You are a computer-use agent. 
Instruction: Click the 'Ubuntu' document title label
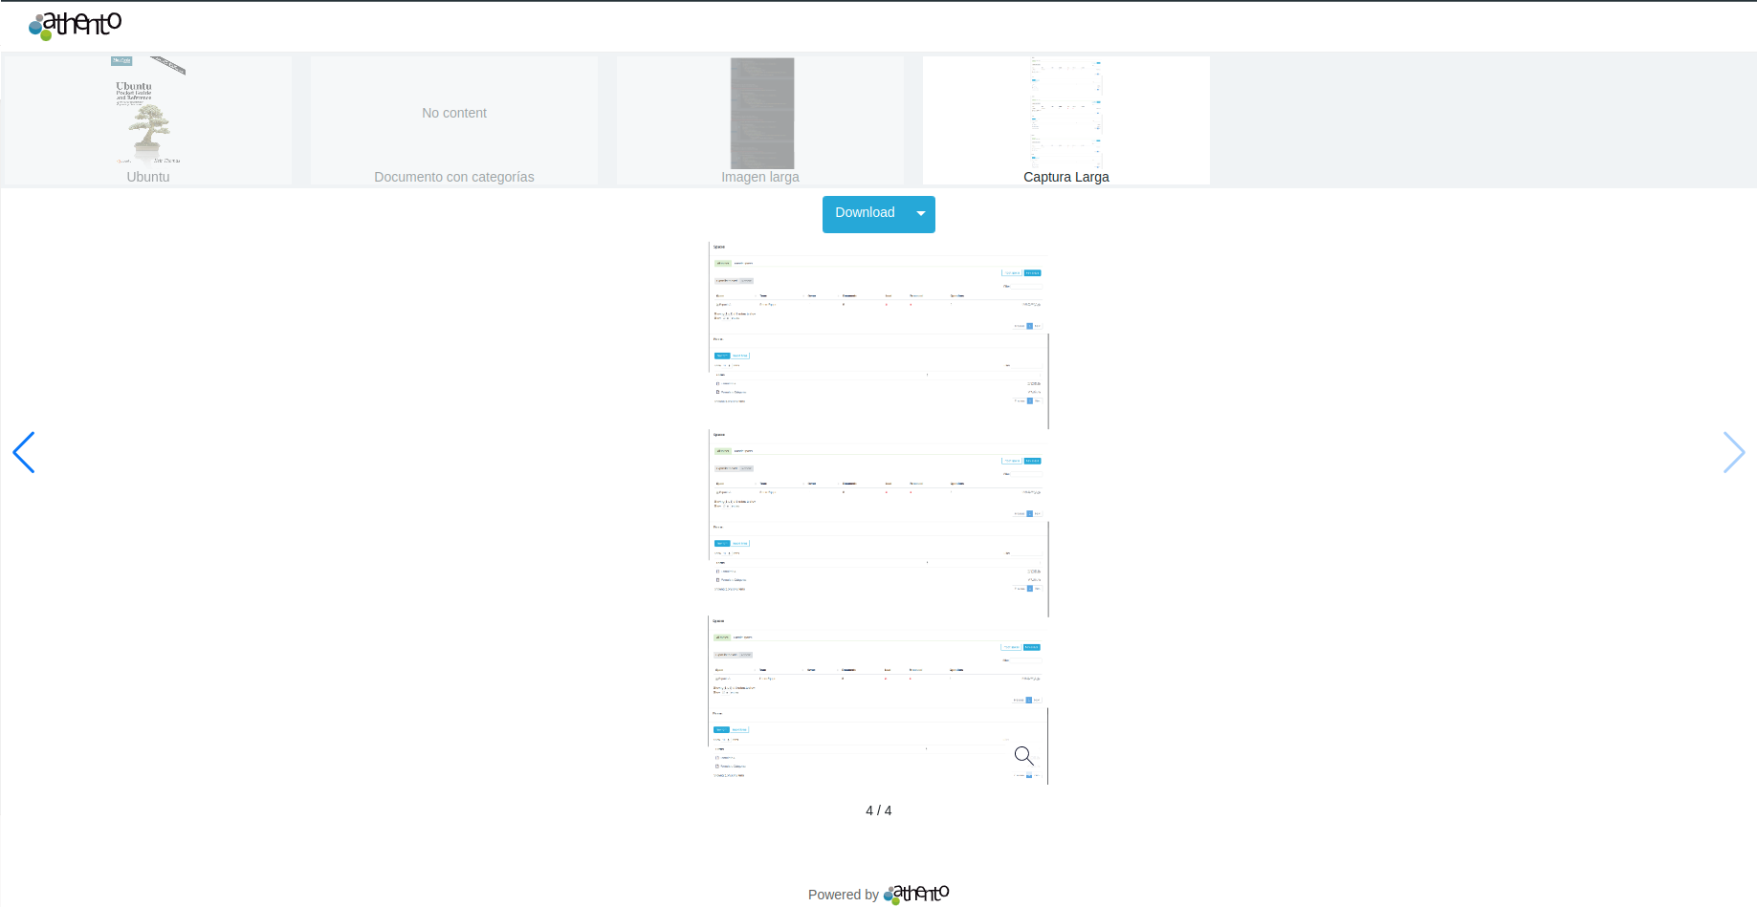coord(148,177)
